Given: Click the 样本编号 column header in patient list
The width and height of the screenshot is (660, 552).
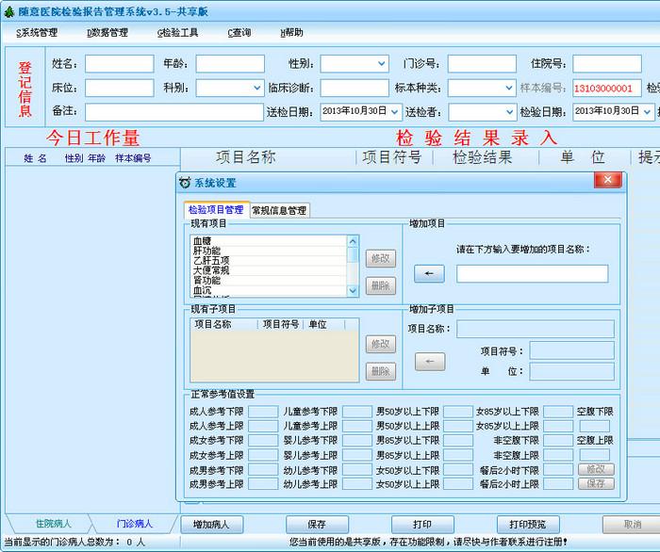Looking at the screenshot, I should click(x=133, y=158).
